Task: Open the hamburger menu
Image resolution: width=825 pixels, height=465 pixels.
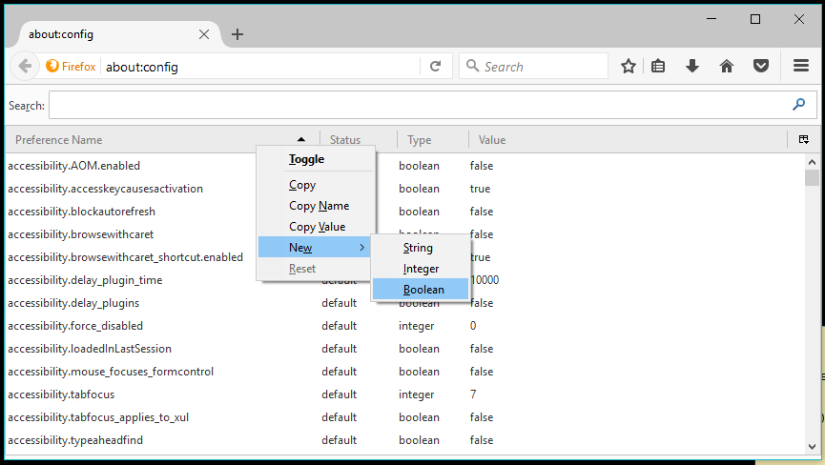Action: [x=801, y=67]
